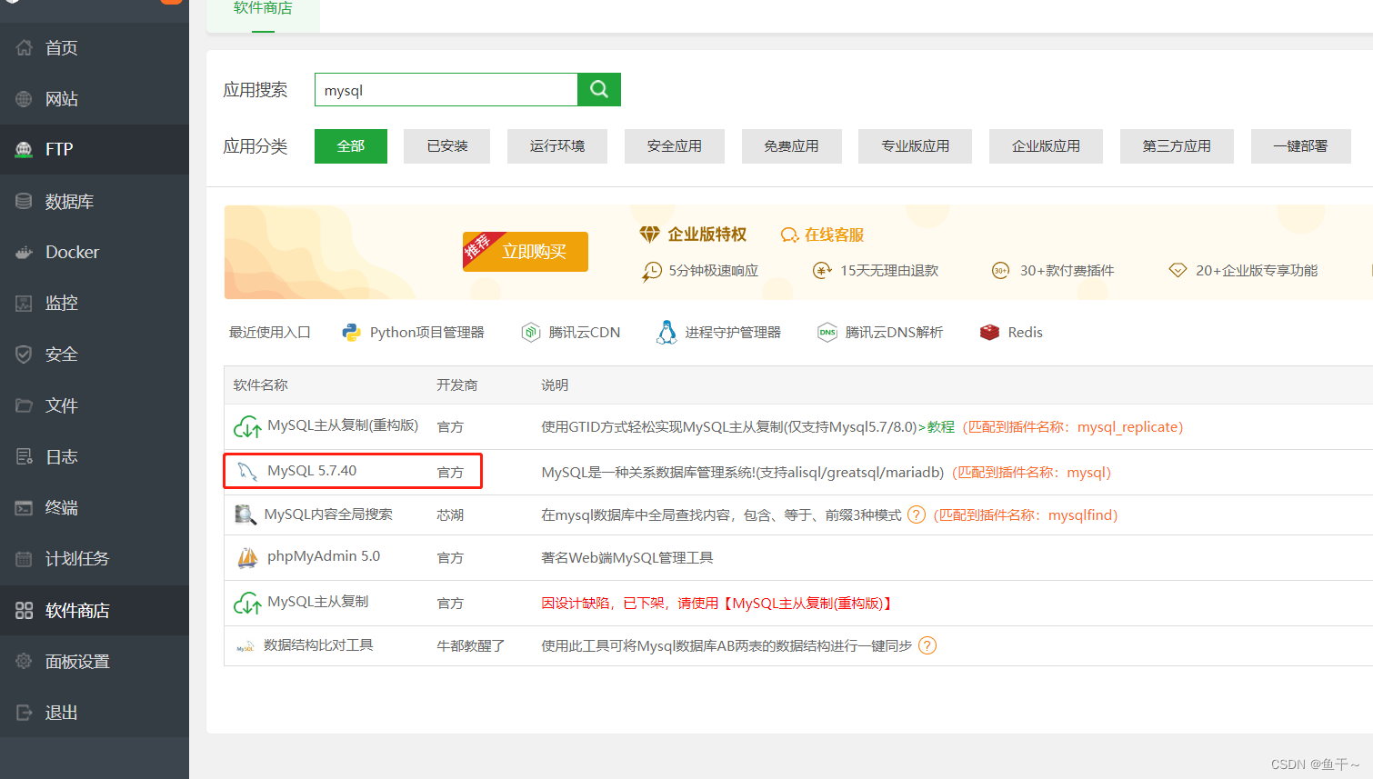Click the home icon beside 首页

[x=24, y=47]
